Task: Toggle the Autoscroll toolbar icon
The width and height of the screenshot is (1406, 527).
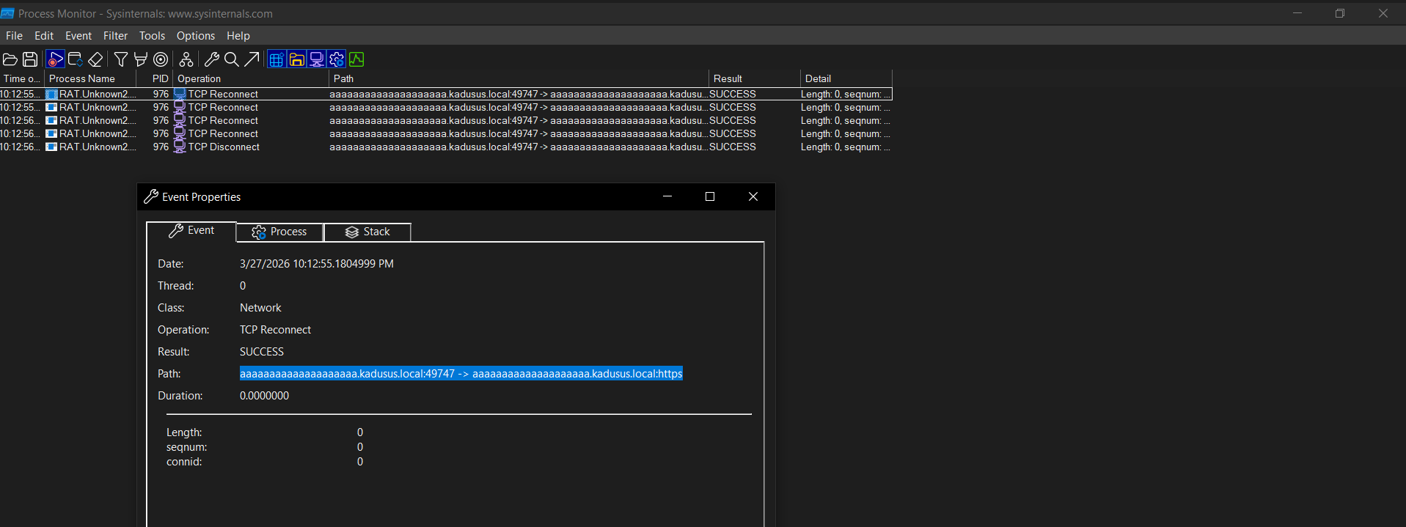Action: click(75, 59)
